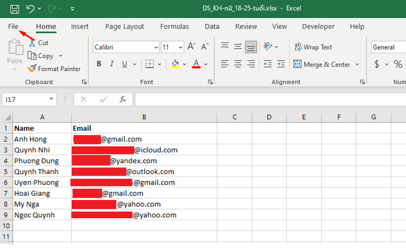Switch to the Formulas tab

(174, 27)
